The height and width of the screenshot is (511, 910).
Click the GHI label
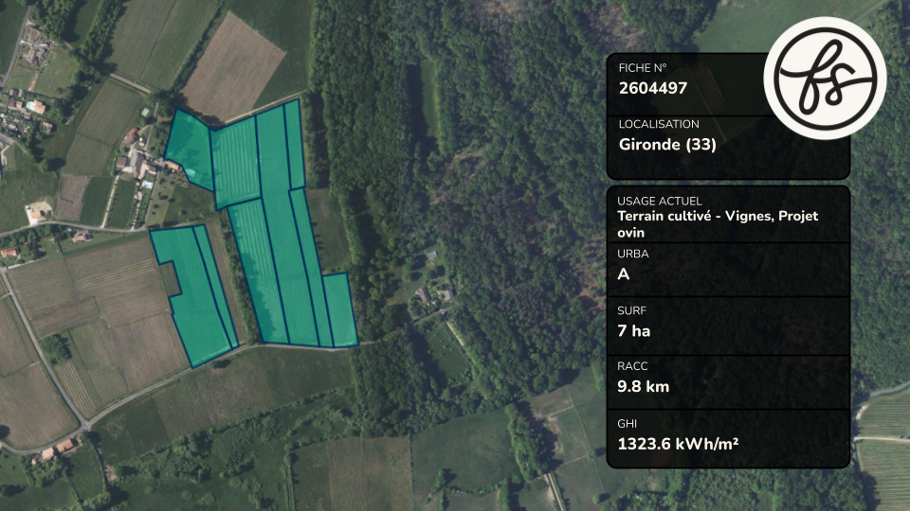click(x=627, y=424)
